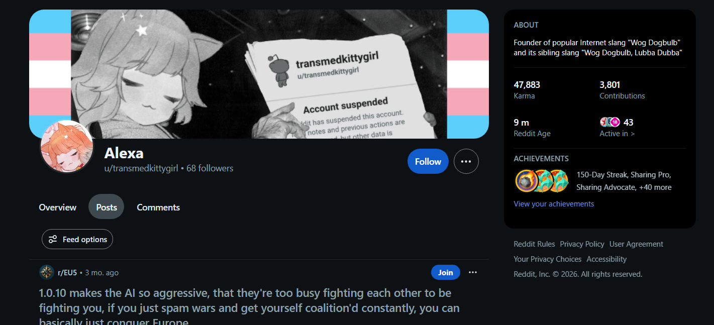Viewport: 714px width, 325px height.
Task: Click the achievement badge icons
Action: click(x=542, y=181)
